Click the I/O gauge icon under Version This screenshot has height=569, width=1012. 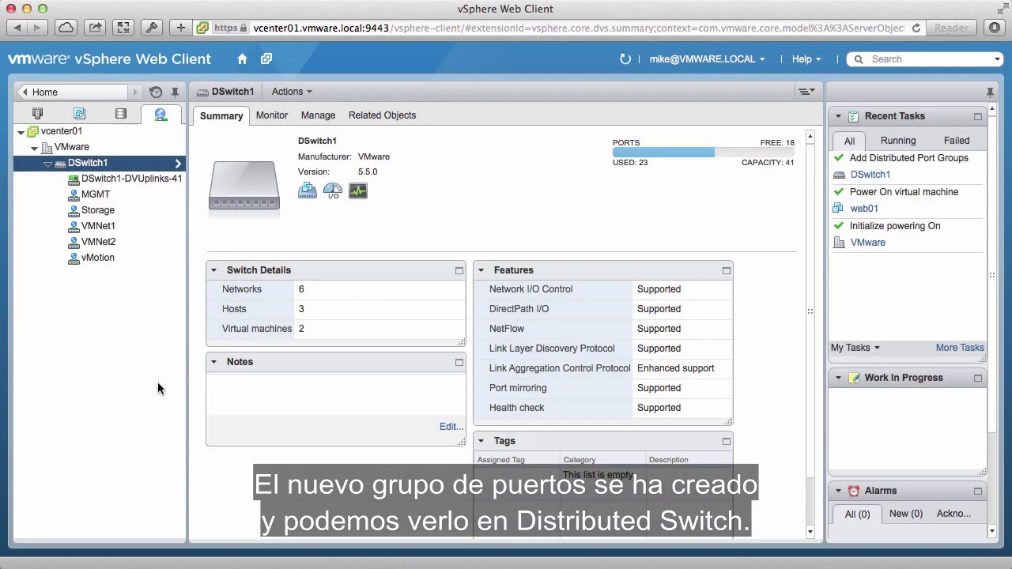[333, 190]
